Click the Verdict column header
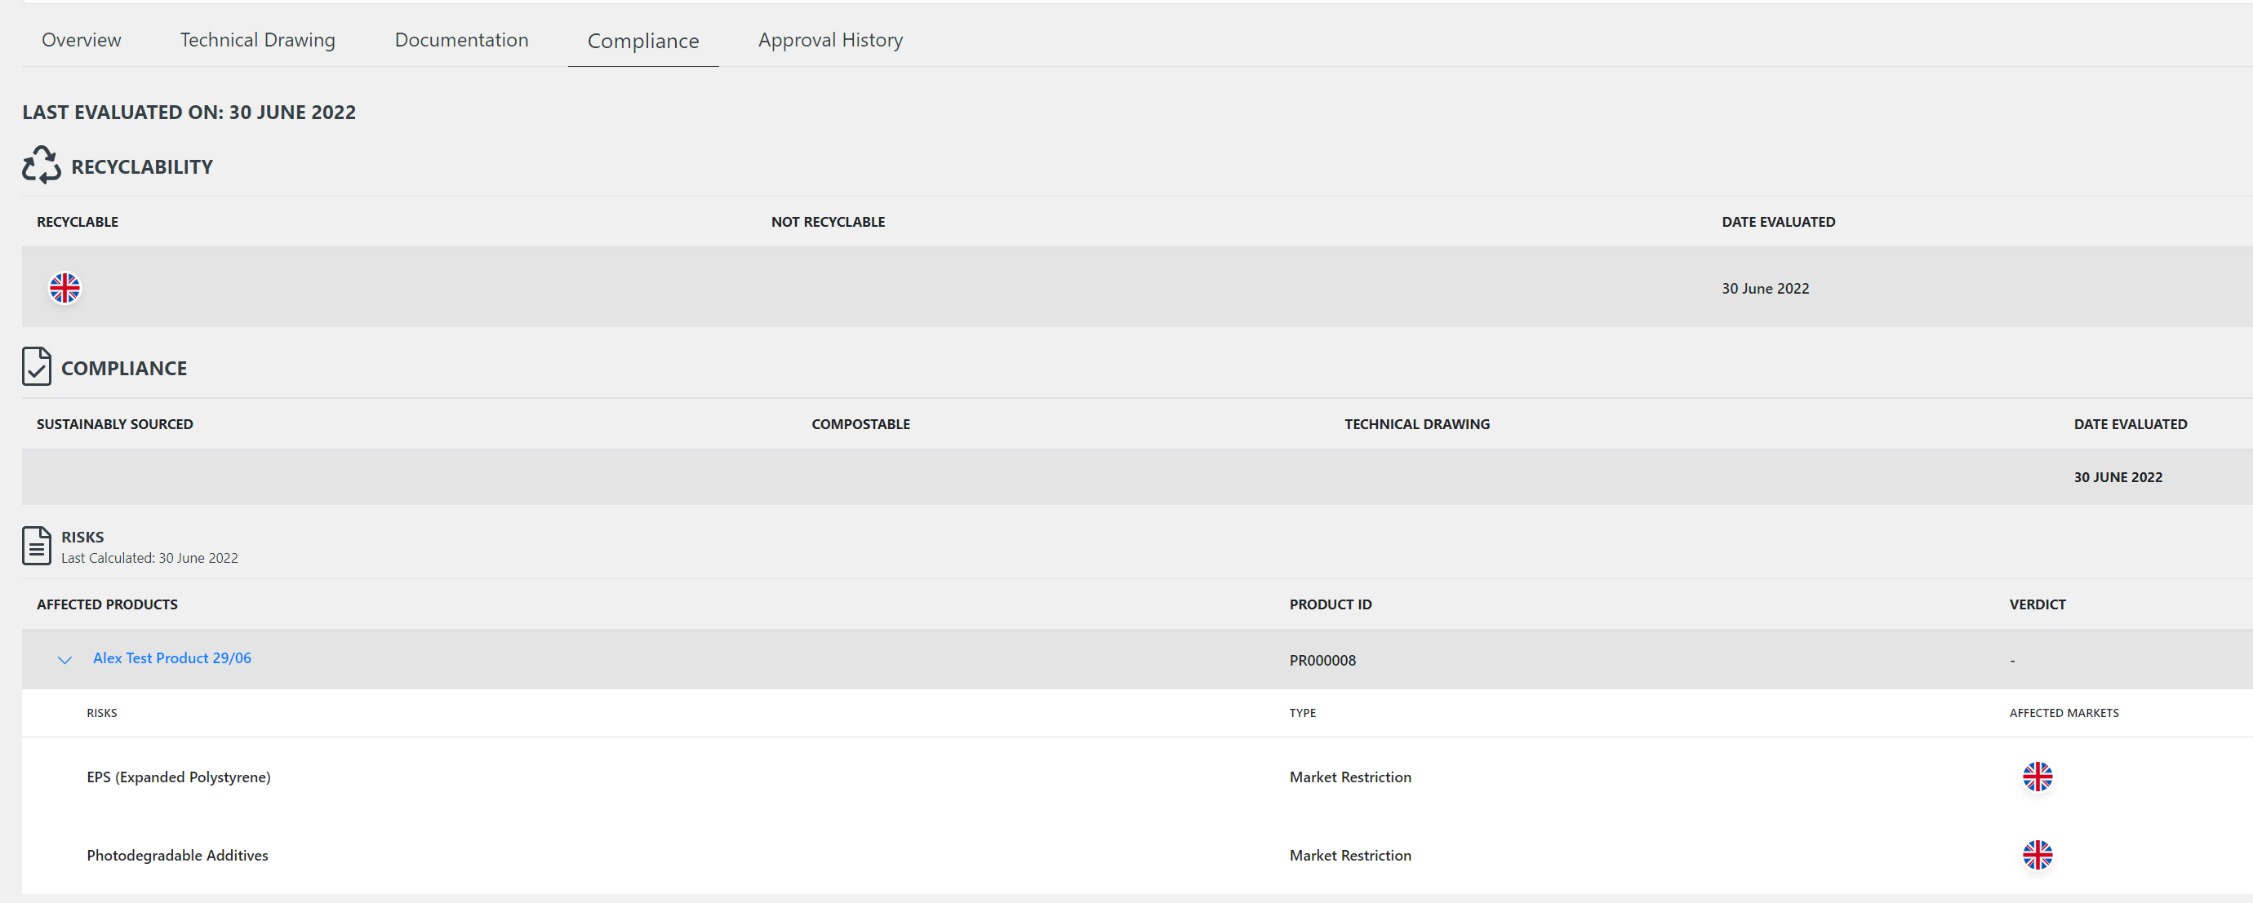2253x903 pixels. click(2037, 604)
